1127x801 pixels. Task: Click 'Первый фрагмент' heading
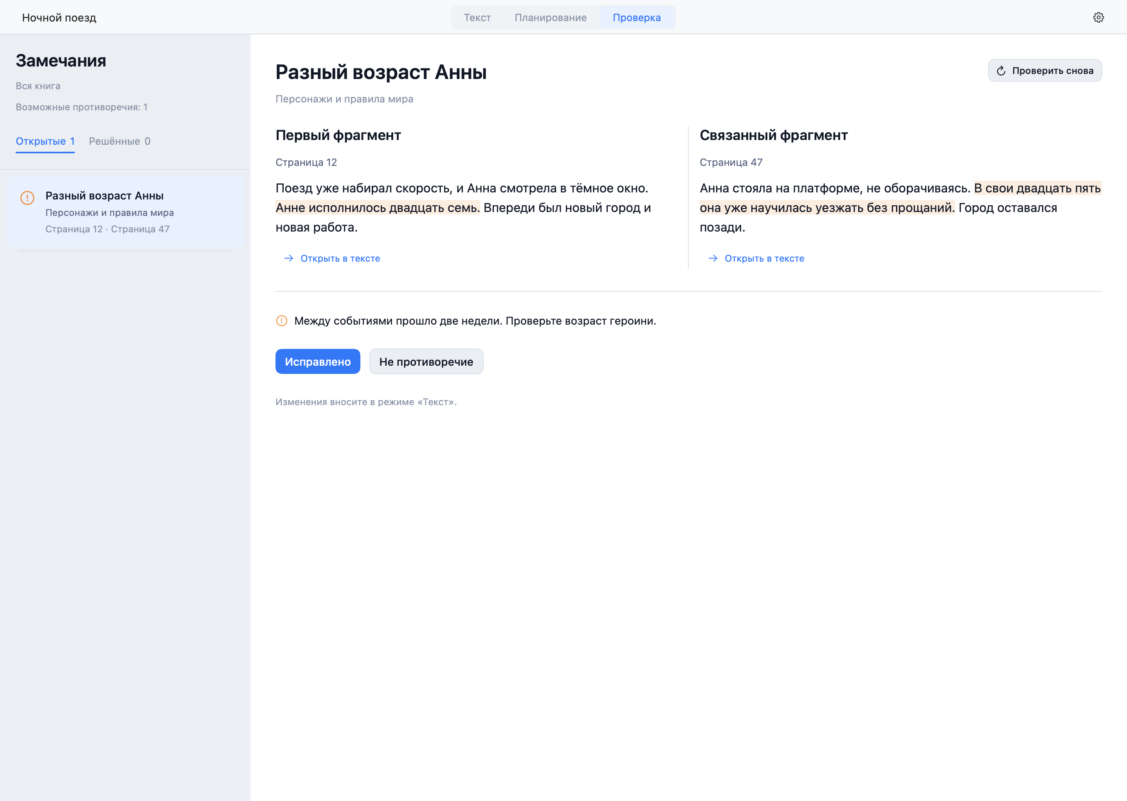[338, 135]
